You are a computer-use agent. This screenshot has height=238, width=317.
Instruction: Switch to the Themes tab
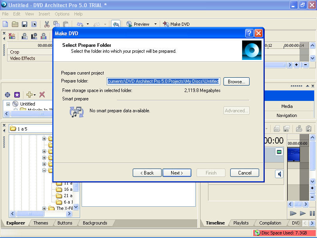[41, 223]
